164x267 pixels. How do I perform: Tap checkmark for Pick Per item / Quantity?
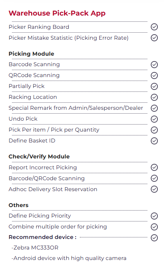[154, 130]
